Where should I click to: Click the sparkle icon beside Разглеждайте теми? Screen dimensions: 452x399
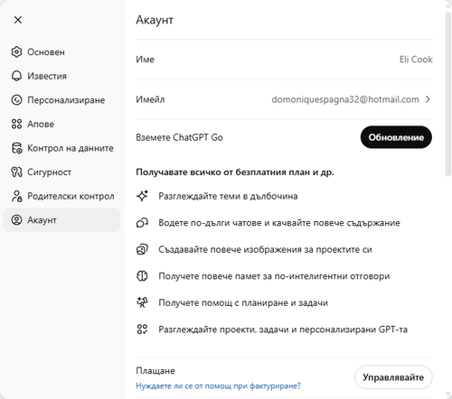142,196
